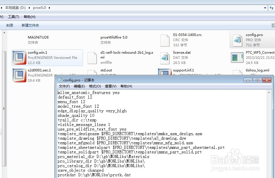
Task: Open Notepad 查看(V) menu
Action: point(110,86)
